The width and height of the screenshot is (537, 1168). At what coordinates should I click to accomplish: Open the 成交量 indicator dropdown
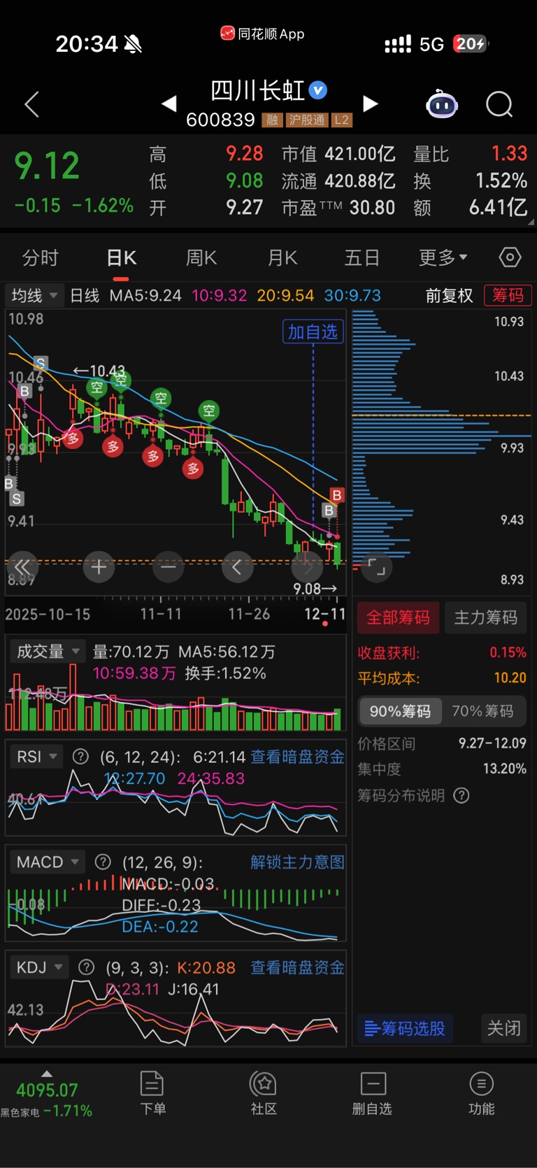(48, 651)
